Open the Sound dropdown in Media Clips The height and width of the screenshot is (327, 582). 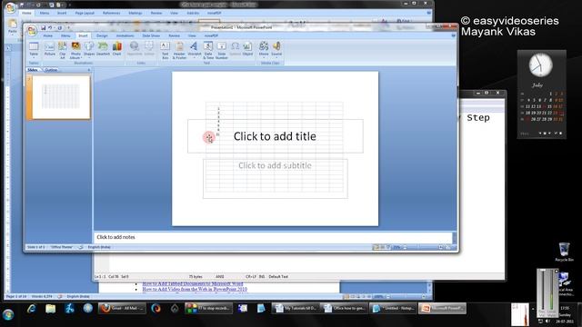click(x=276, y=50)
